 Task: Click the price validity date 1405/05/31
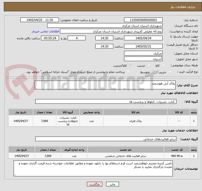click(143, 46)
